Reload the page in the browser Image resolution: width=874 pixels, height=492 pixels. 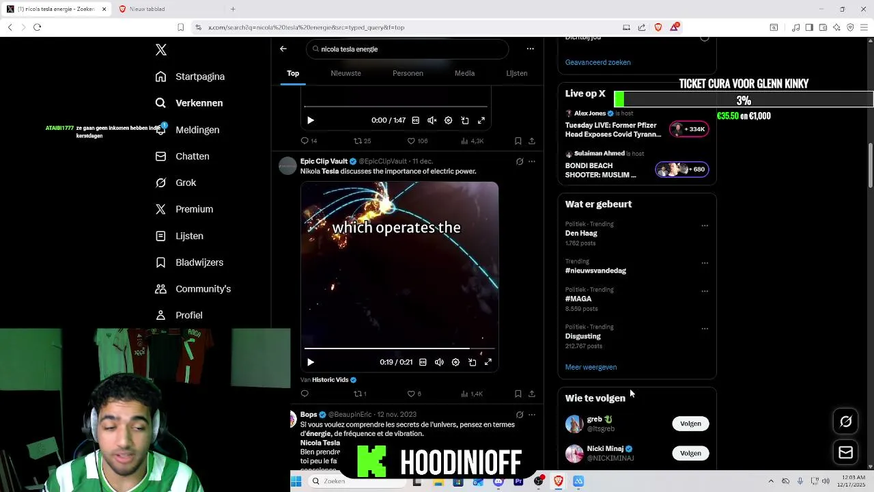coord(37,27)
